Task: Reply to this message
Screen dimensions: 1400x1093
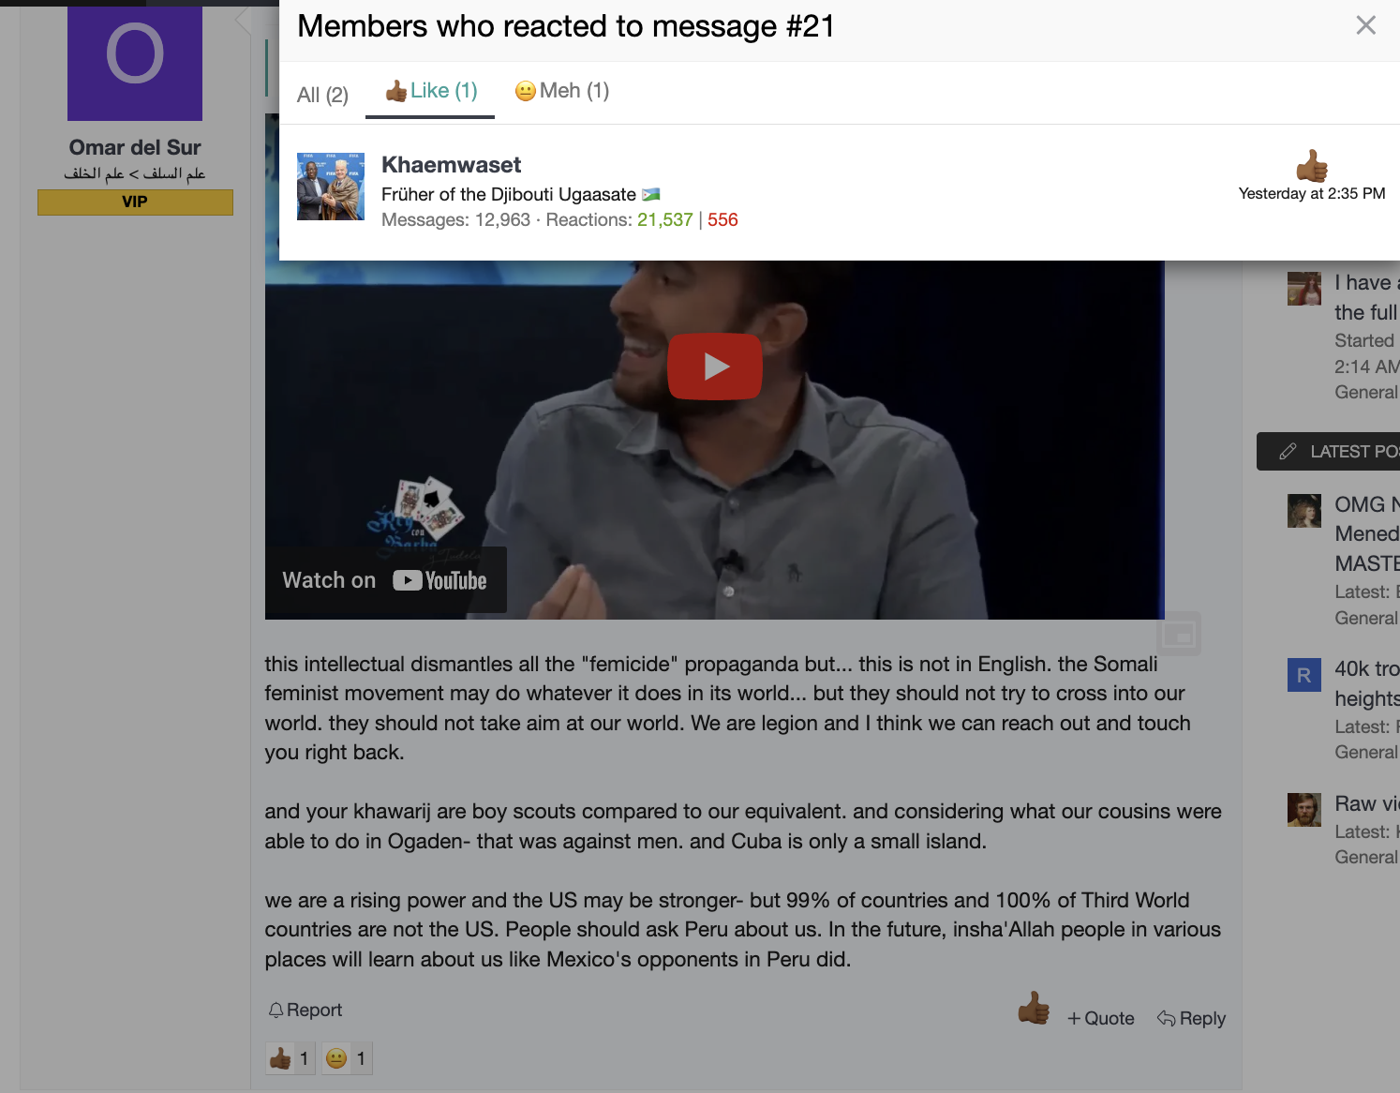Action: tap(1191, 1018)
